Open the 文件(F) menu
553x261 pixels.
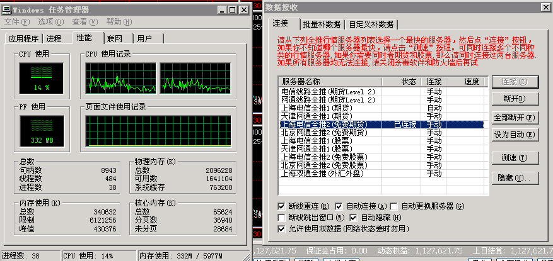(x=18, y=22)
